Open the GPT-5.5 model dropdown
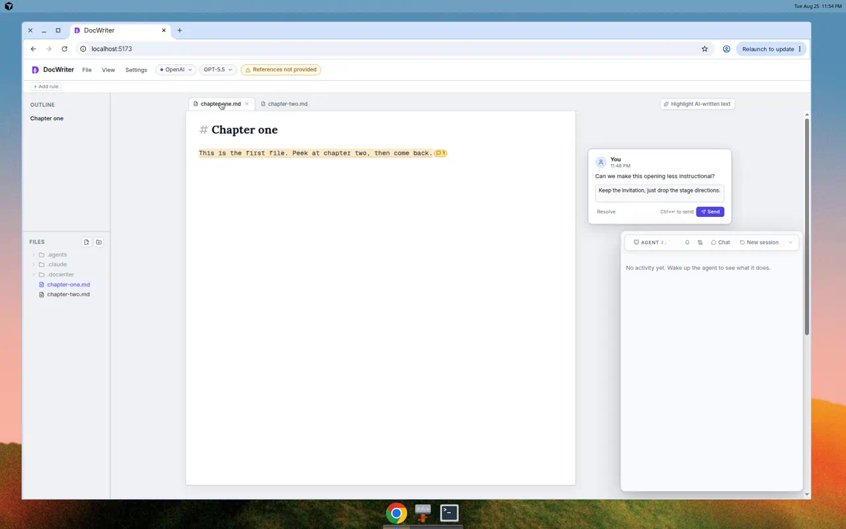Image resolution: width=846 pixels, height=529 pixels. click(217, 69)
